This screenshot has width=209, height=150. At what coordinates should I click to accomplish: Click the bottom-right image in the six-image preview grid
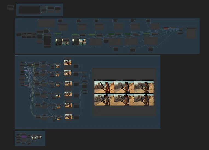(144, 100)
